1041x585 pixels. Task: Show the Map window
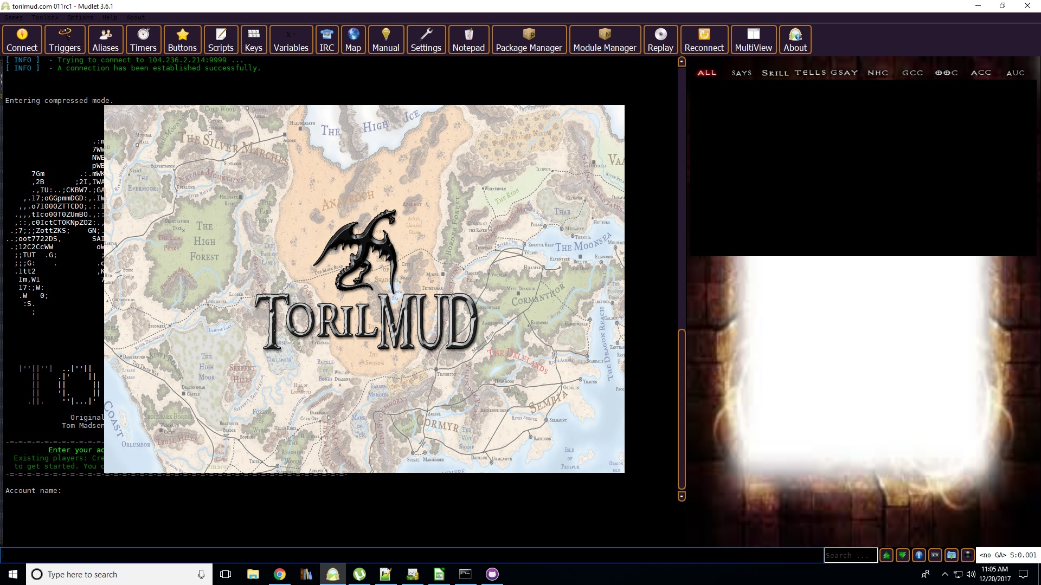click(353, 40)
